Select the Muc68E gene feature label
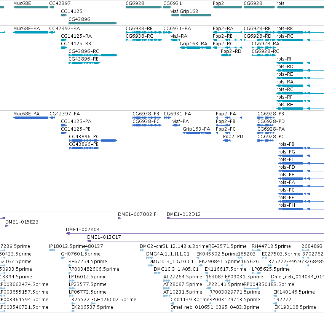324x313 pixels. click(x=22, y=3)
